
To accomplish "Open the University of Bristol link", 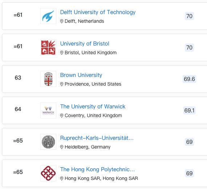I will tap(85, 44).
